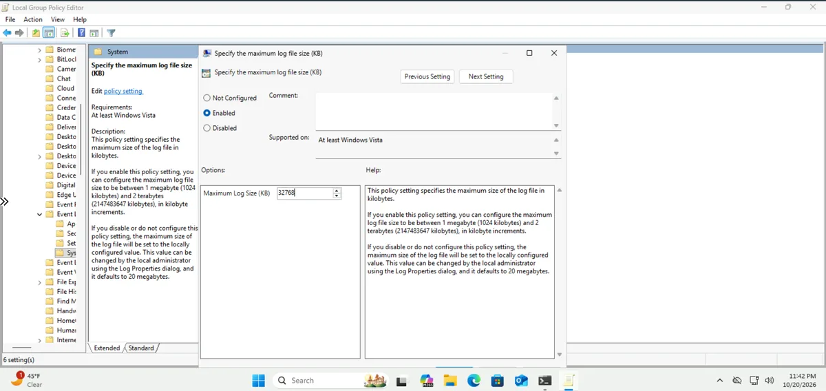Viewport: 826px width, 391px height.
Task: Select the Cloud folder in the tree
Action: (60, 88)
